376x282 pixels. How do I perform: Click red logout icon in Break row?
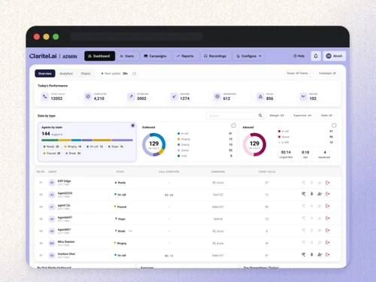[x=328, y=230]
